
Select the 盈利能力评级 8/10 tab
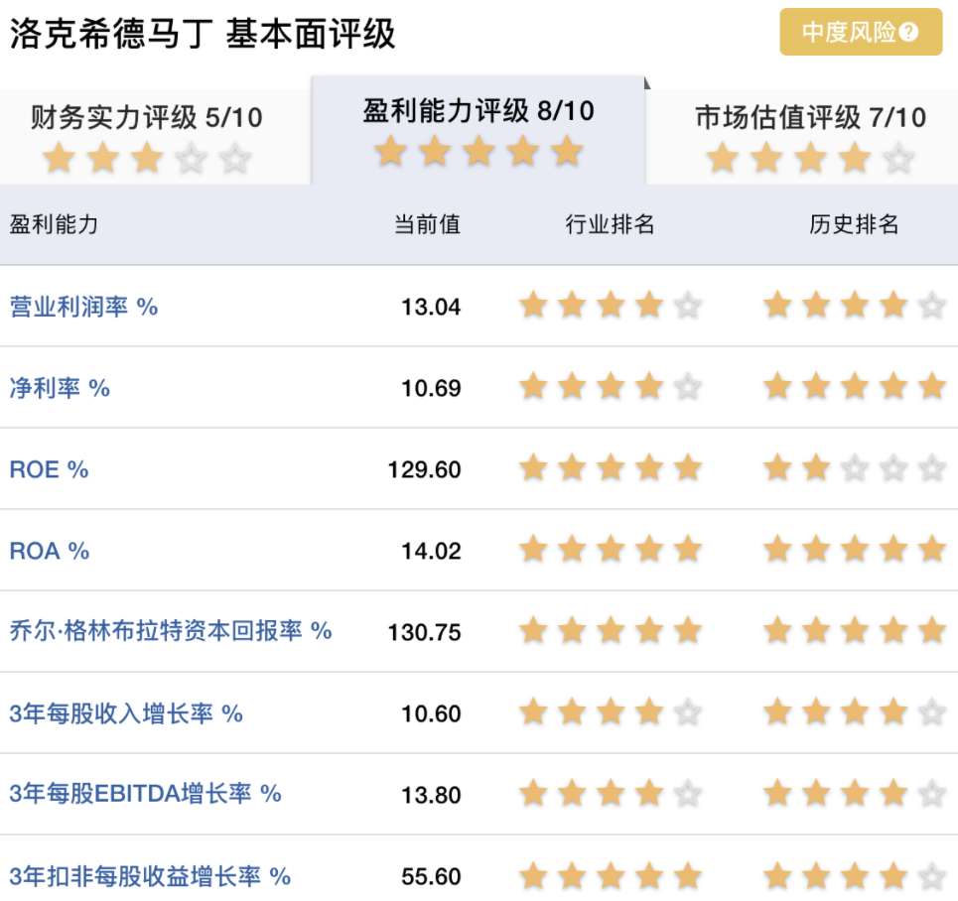point(479,130)
